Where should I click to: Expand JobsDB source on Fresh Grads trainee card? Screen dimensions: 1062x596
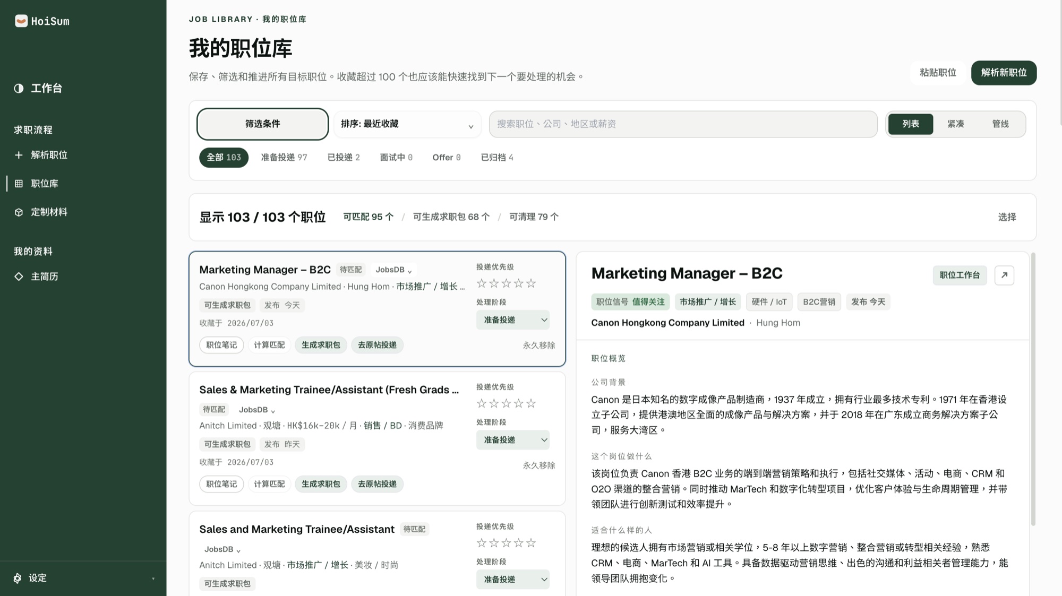tap(257, 410)
